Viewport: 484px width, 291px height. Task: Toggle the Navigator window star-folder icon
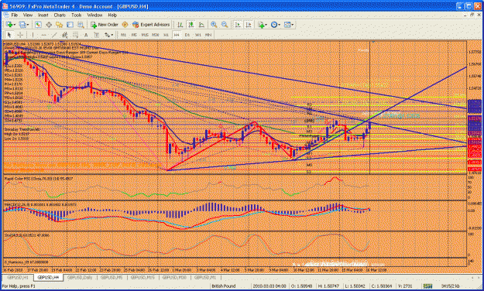click(60, 25)
